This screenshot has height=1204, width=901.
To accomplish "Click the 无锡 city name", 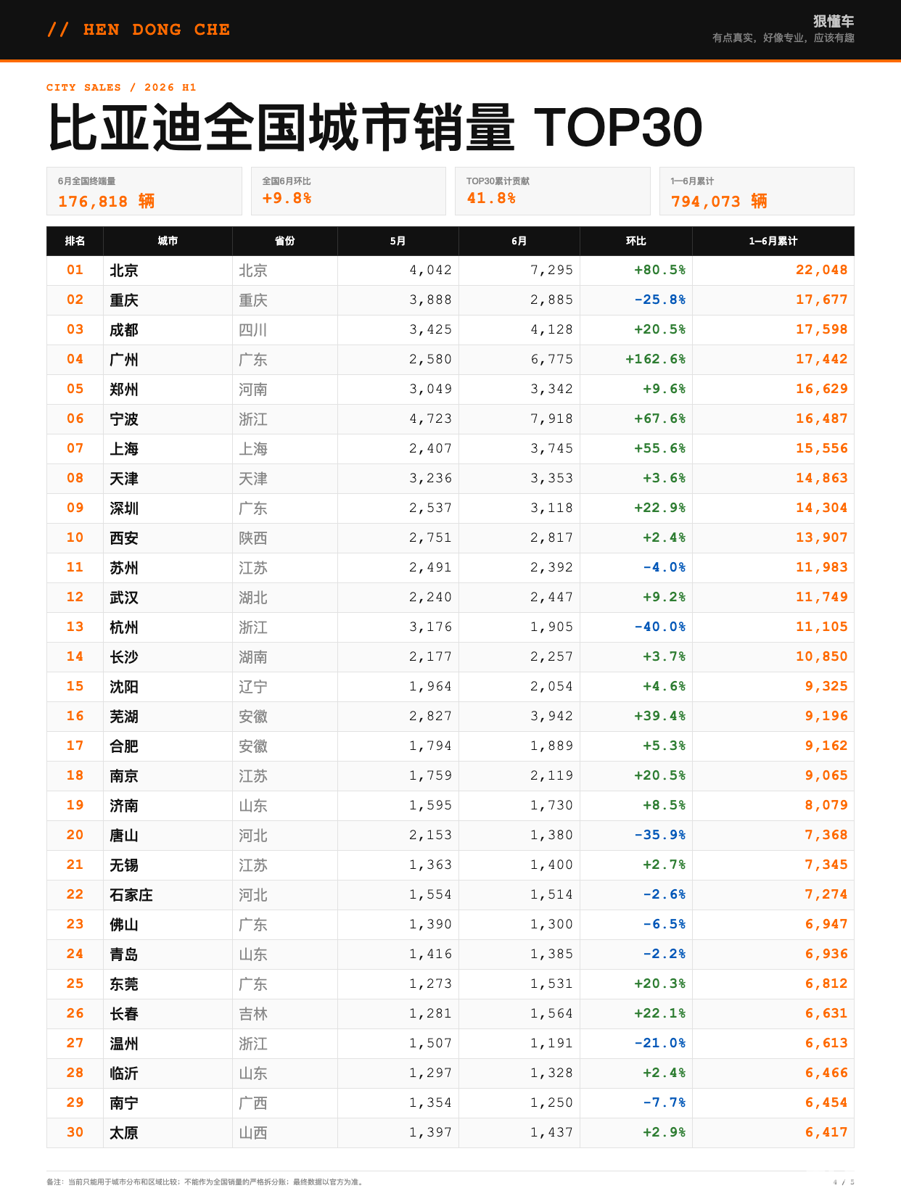I will click(124, 865).
